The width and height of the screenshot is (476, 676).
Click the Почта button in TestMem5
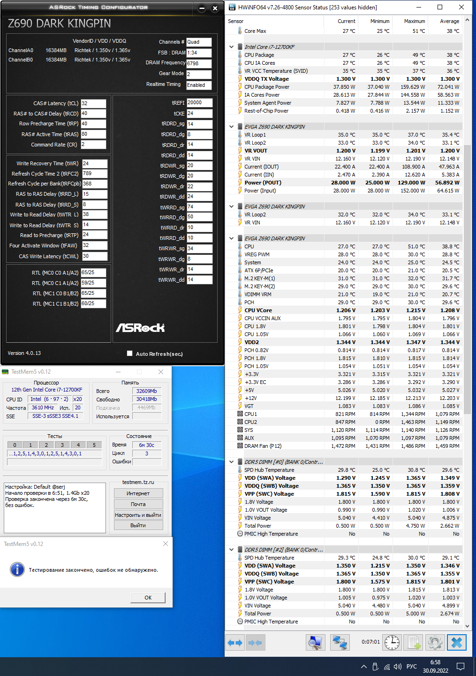tap(138, 504)
